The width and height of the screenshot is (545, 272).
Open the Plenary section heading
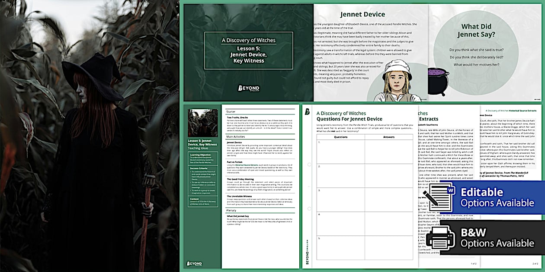(x=232, y=210)
